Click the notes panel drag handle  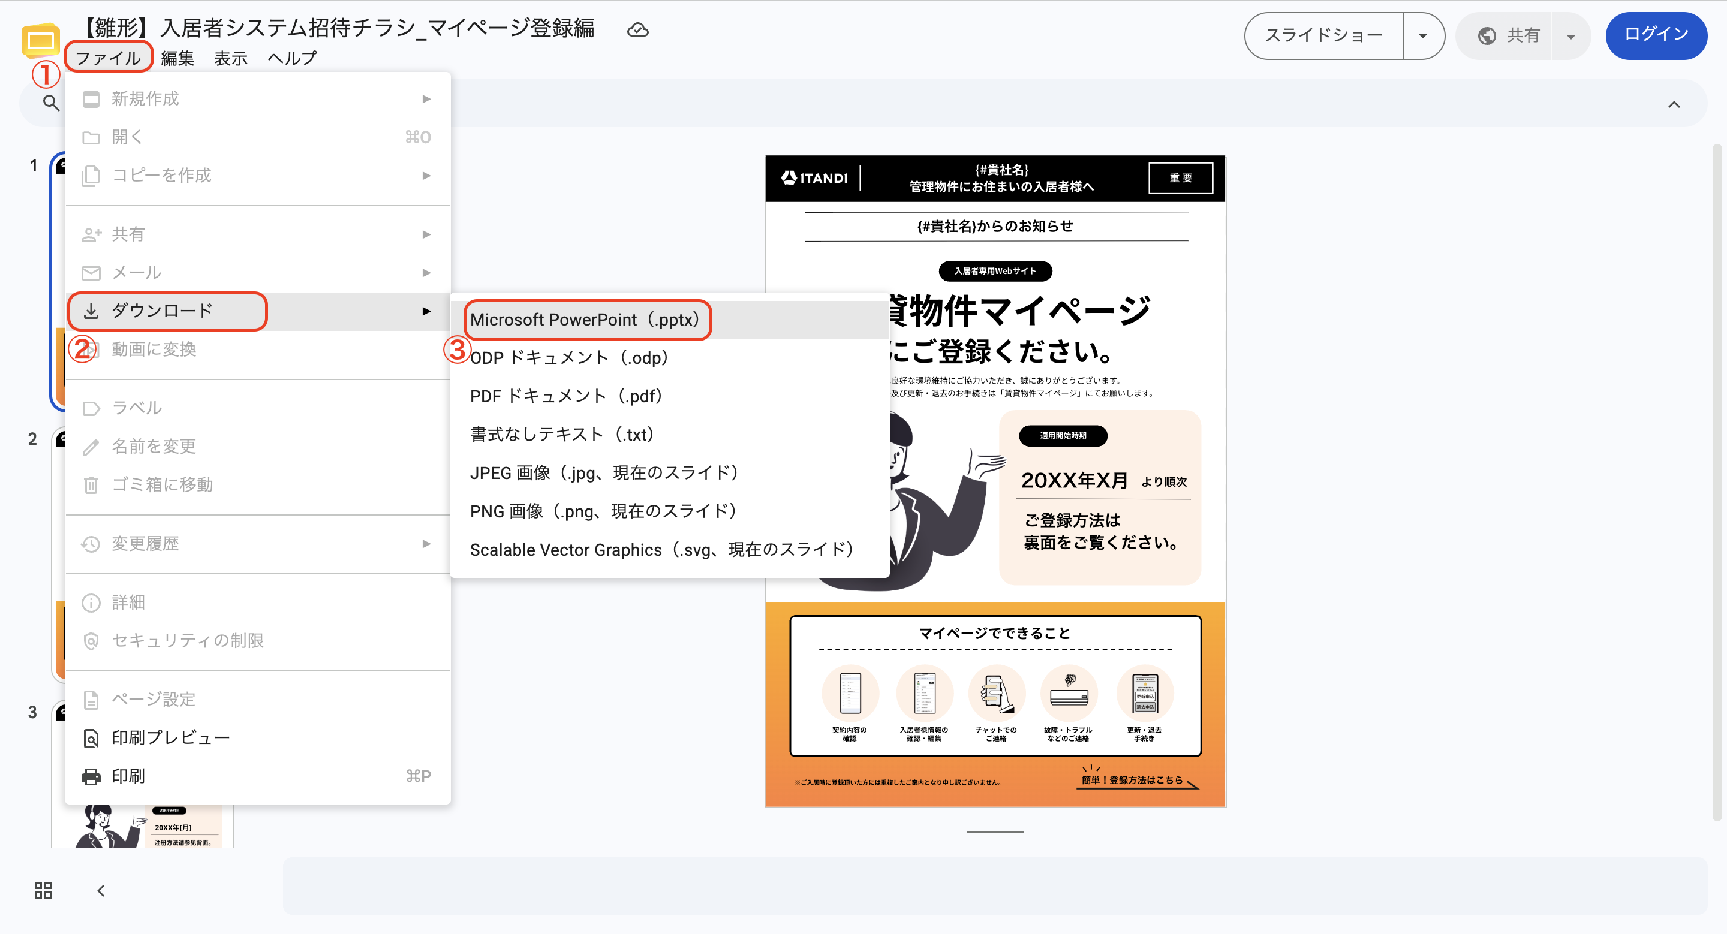pos(995,832)
